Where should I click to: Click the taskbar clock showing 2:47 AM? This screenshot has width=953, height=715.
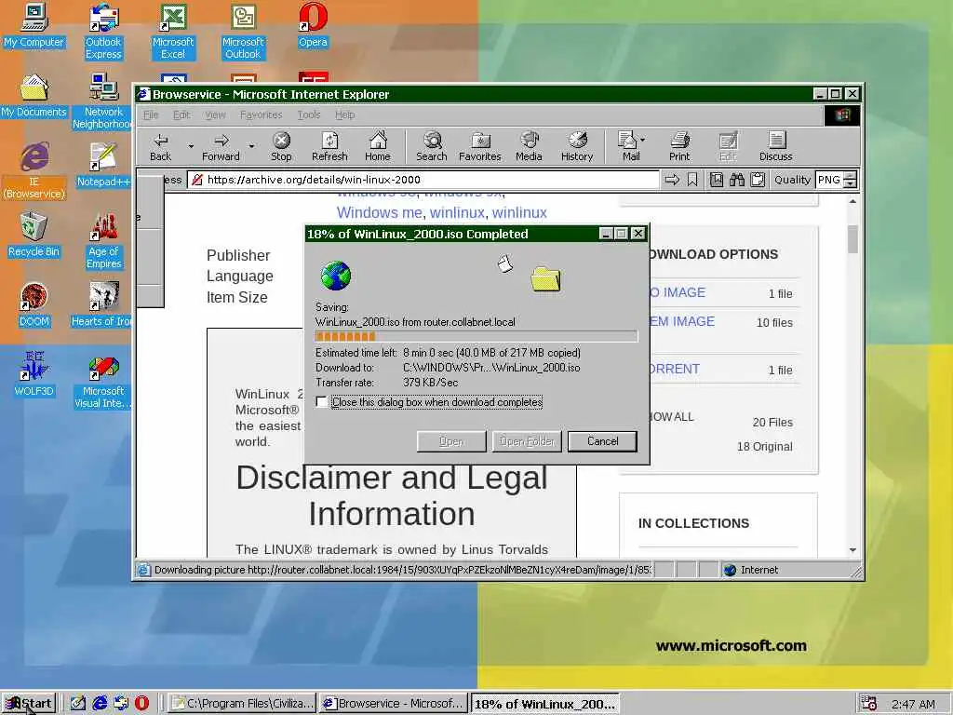pyautogui.click(x=913, y=704)
